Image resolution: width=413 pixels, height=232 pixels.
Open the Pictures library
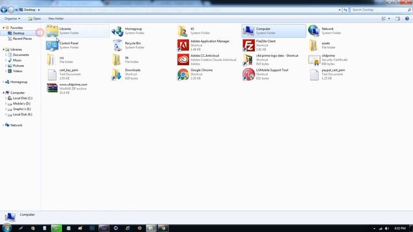(19, 66)
